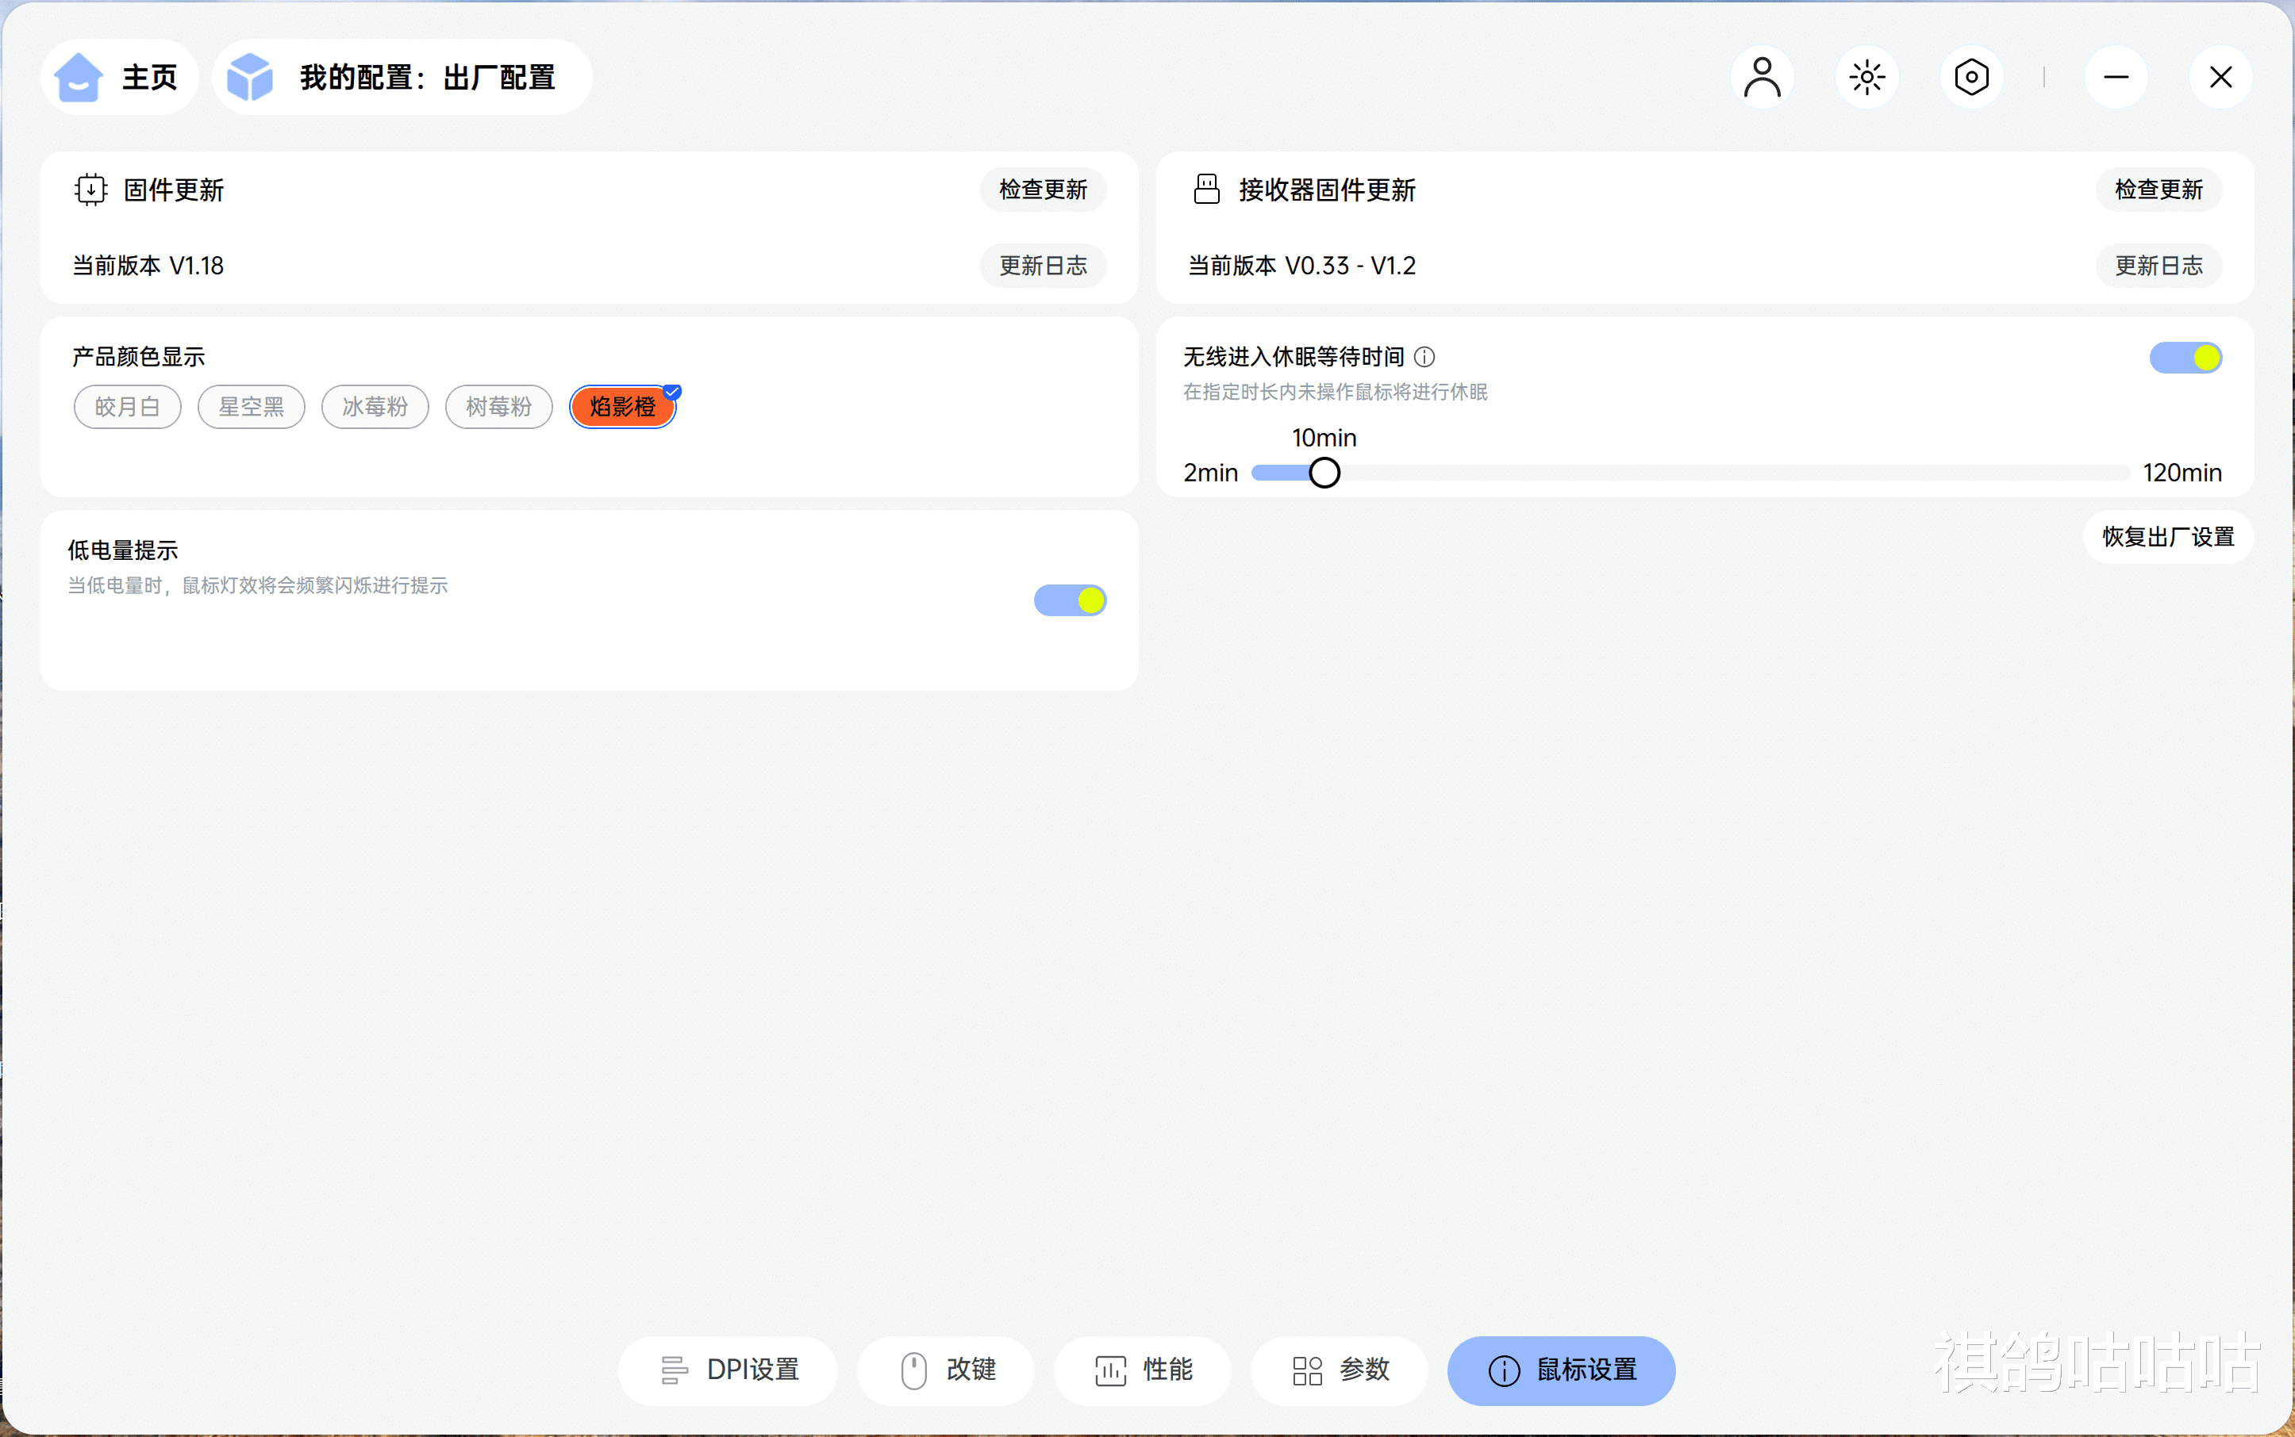Select the 星空黑 color option
The image size is (2295, 1437).
(251, 407)
